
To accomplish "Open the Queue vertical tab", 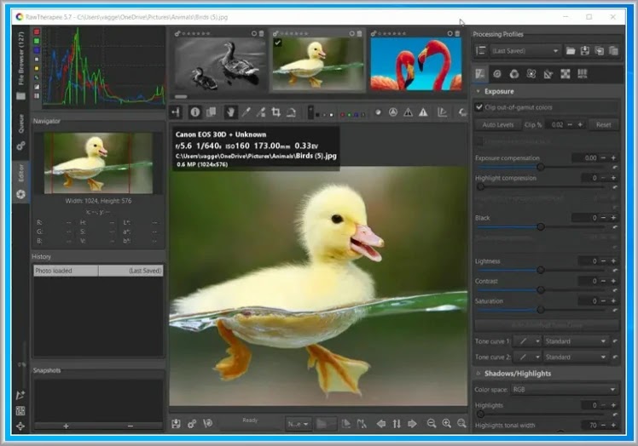I will tap(21, 132).
